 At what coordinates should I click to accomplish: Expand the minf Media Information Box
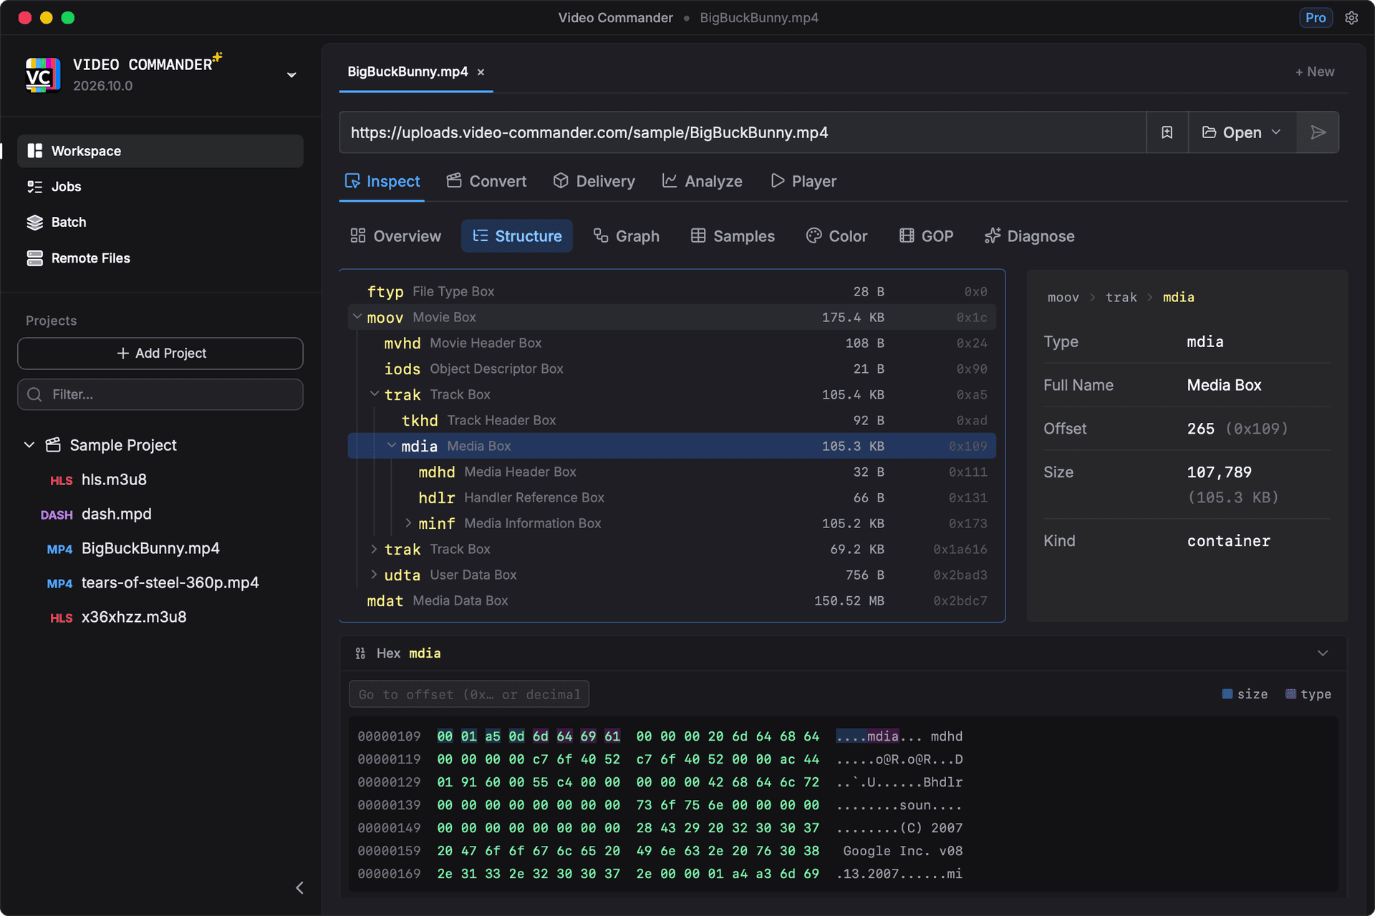click(x=408, y=523)
